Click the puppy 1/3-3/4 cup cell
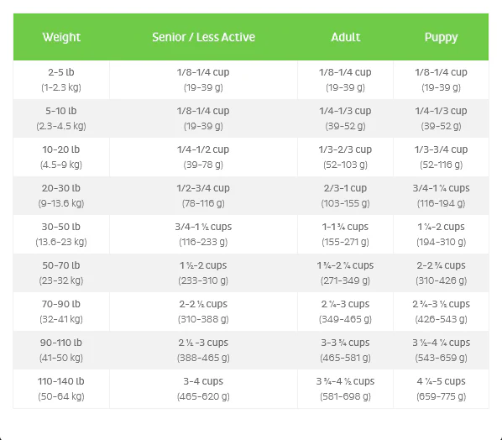This screenshot has width=502, height=440. coord(441,157)
